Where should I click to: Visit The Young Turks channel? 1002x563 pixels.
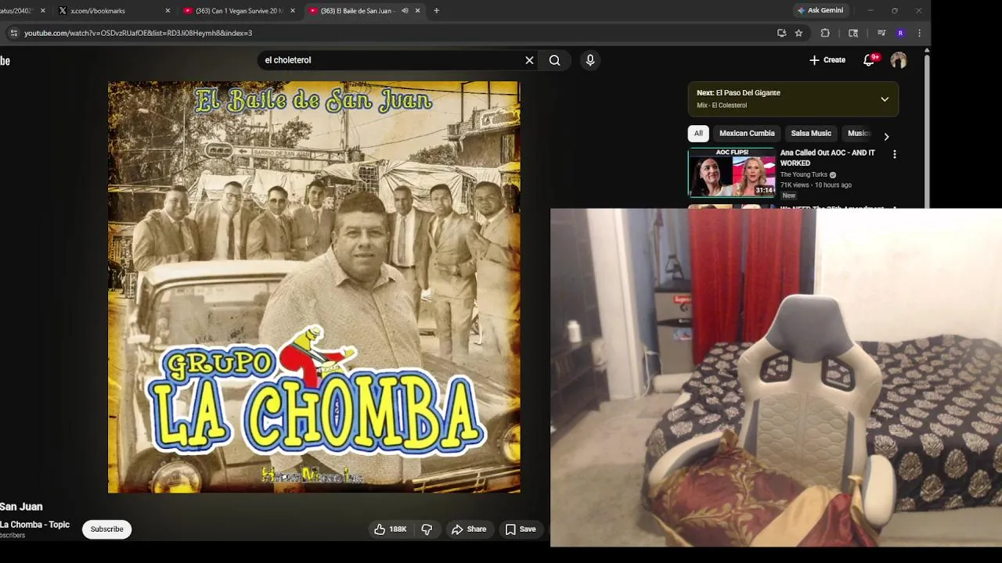(804, 174)
